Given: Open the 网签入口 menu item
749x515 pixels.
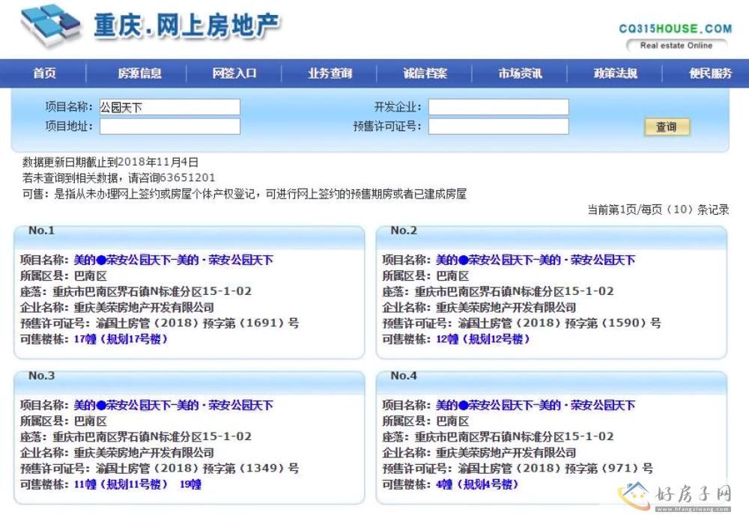Looking at the screenshot, I should (x=234, y=73).
